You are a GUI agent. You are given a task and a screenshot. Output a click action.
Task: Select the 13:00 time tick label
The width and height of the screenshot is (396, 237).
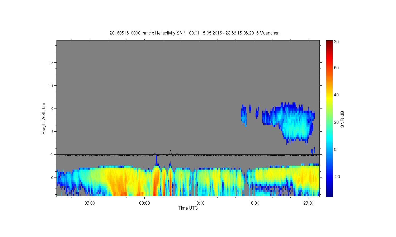[199, 203]
